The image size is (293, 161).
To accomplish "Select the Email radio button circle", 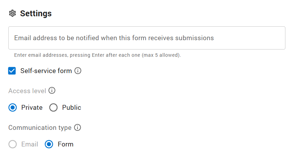I will coord(13,144).
